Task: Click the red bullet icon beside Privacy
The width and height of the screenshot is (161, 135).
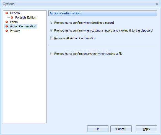Action: click(x=7, y=31)
